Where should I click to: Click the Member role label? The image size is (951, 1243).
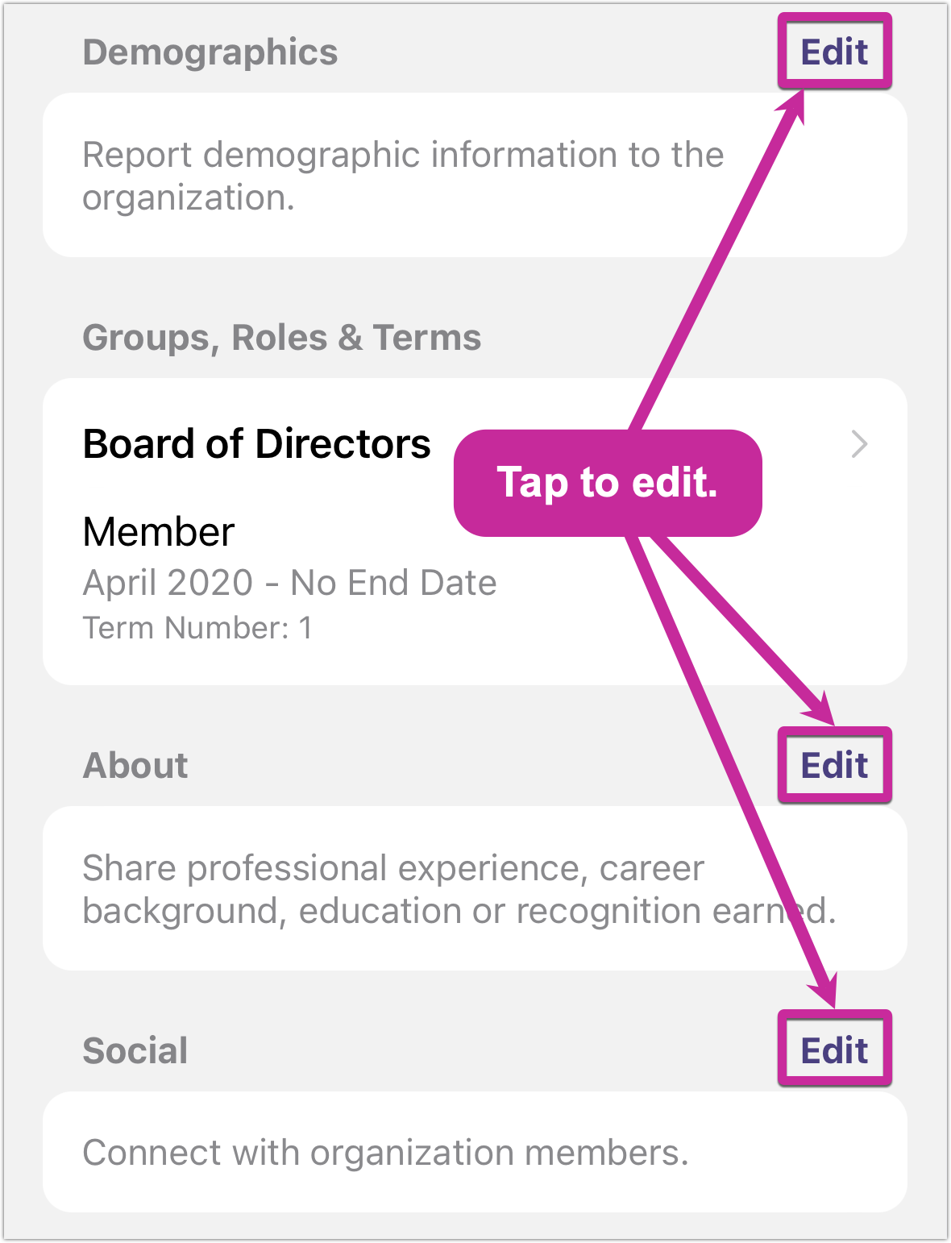point(159,532)
